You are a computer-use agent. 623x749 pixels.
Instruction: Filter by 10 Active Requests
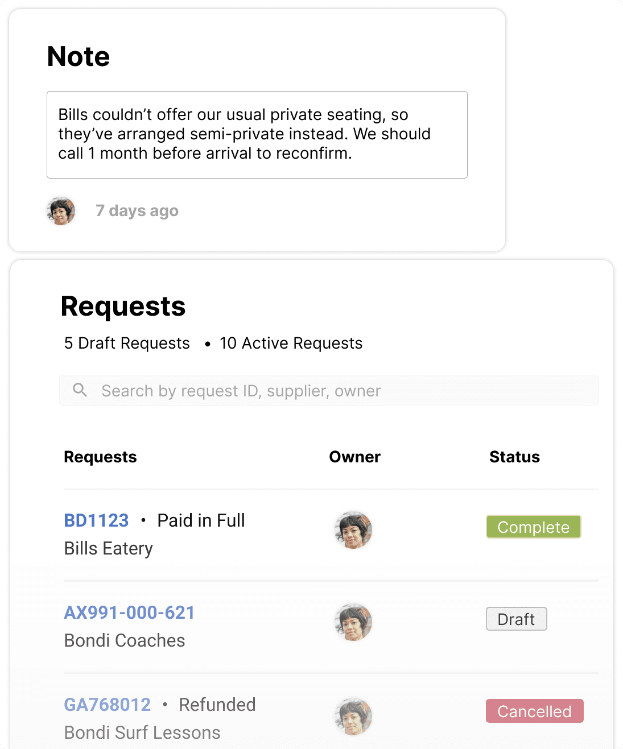click(291, 344)
